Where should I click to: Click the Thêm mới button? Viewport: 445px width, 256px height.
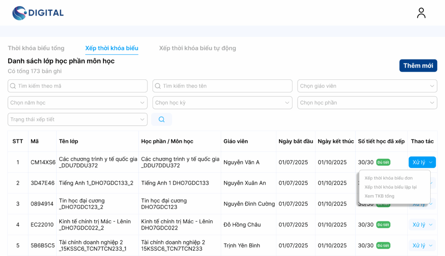point(418,66)
